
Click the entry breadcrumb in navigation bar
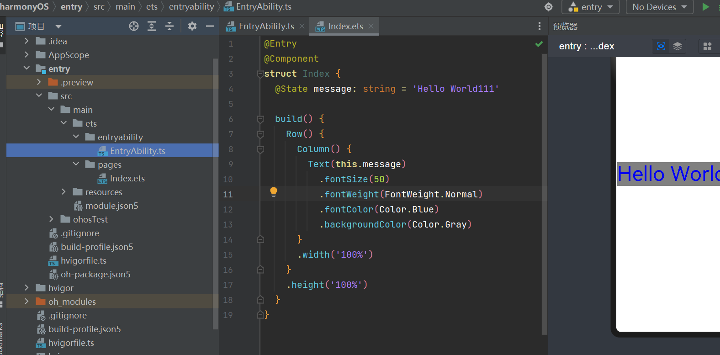click(71, 7)
